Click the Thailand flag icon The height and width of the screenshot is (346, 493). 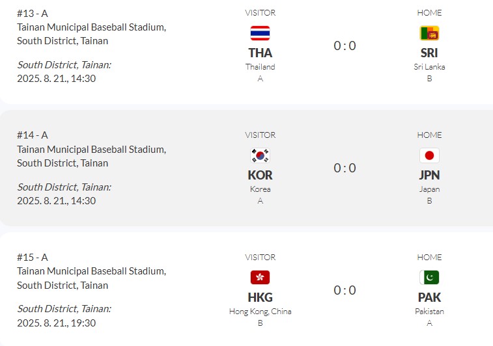260,33
